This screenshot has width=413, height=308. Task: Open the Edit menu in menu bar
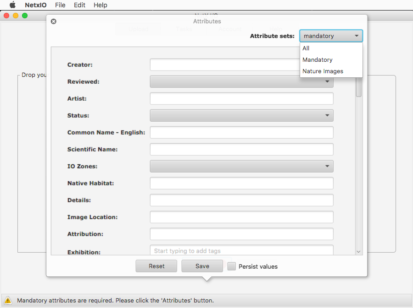click(79, 5)
